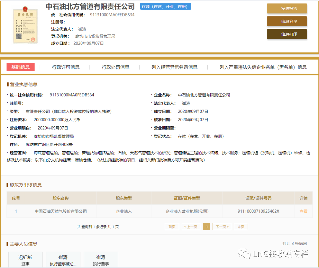This screenshot has height=268, width=319.
Task: Open the 崔涛 执行董事 personnel card
Action: (101, 260)
